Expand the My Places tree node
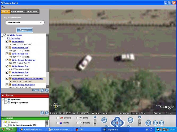Screen dimensions: 177x132 [3, 100]
